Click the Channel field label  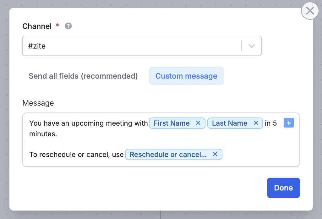[x=37, y=26]
